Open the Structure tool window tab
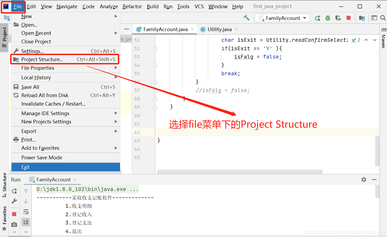Screen dimensions: 387x237 pos(4,185)
